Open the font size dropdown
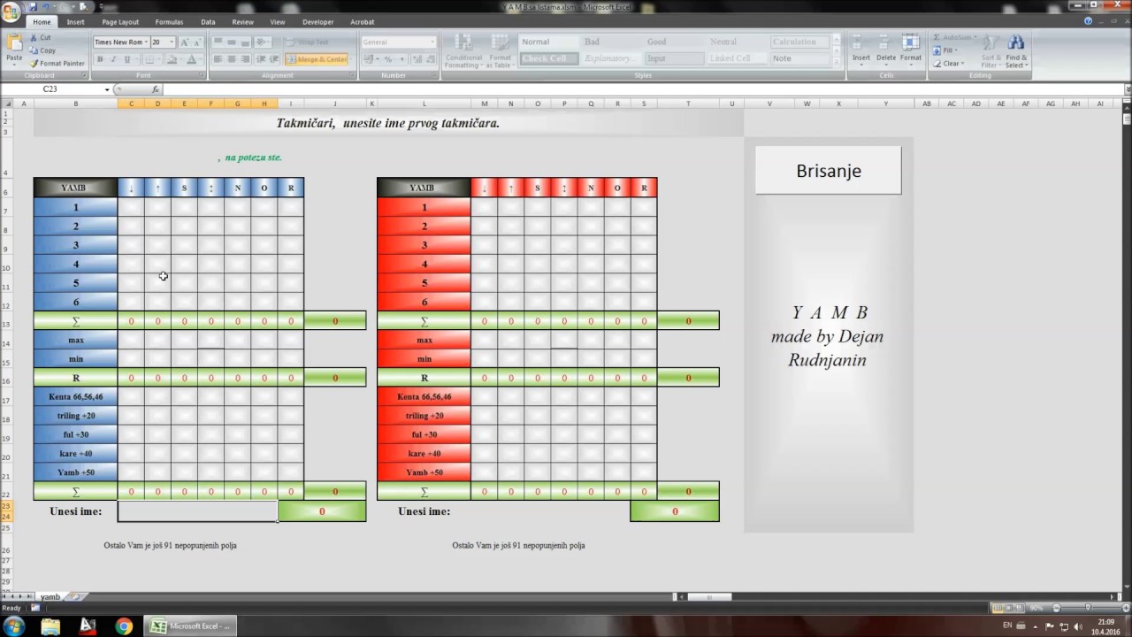 [172, 42]
